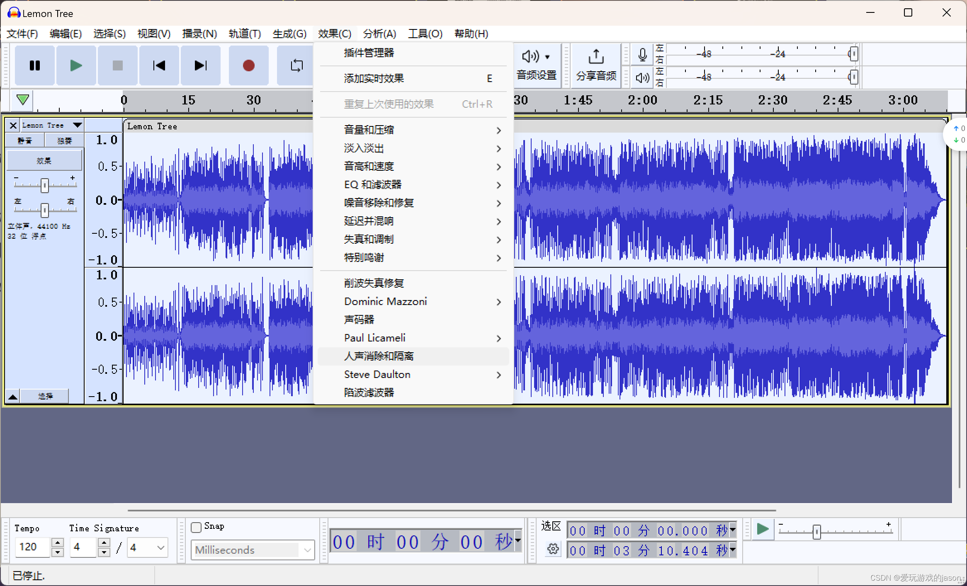Open the Milliseconds snap unit dropdown
This screenshot has width=967, height=586.
click(x=307, y=550)
